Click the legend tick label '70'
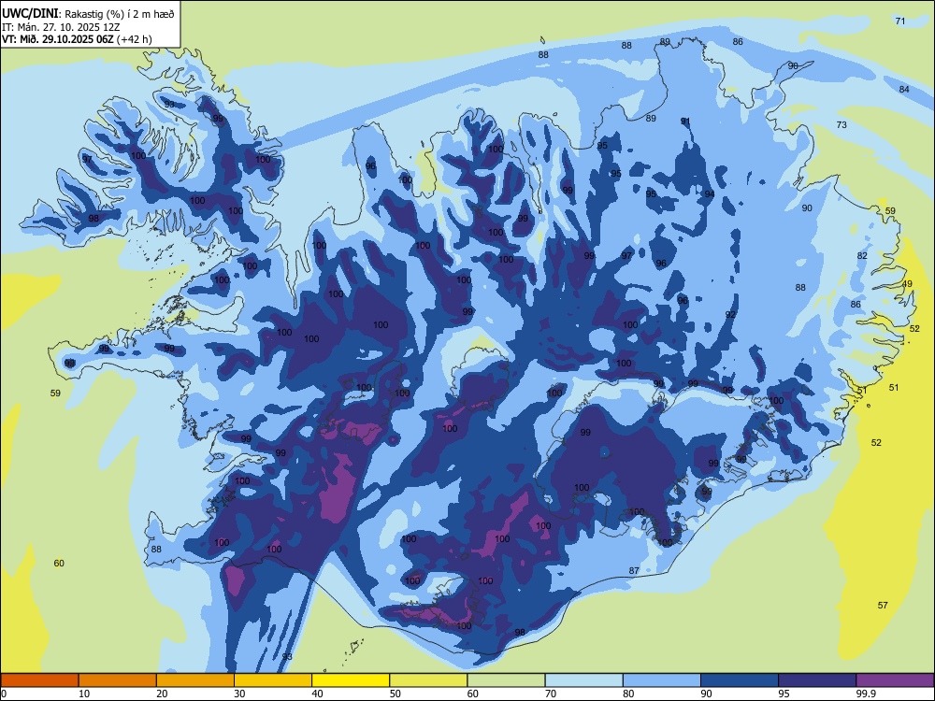This screenshot has width=935, height=701. click(x=551, y=694)
